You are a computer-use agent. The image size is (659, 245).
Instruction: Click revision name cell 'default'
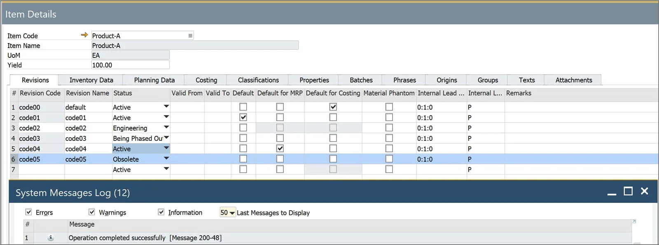88,107
